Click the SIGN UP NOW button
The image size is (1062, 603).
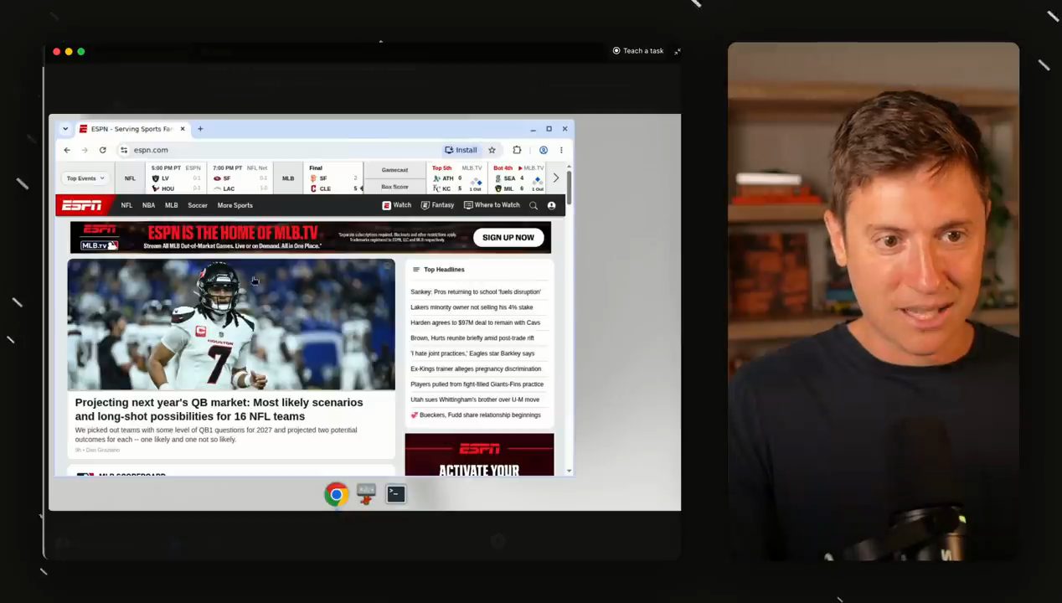point(508,237)
